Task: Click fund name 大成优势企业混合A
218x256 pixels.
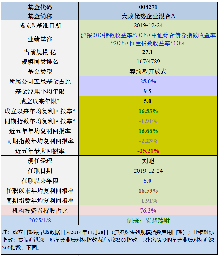Action: pyautogui.click(x=148, y=16)
